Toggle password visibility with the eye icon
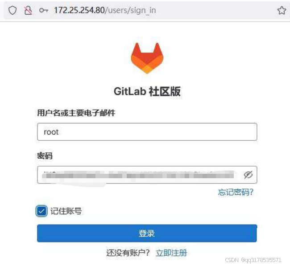This screenshot has width=290, height=266. tap(248, 175)
